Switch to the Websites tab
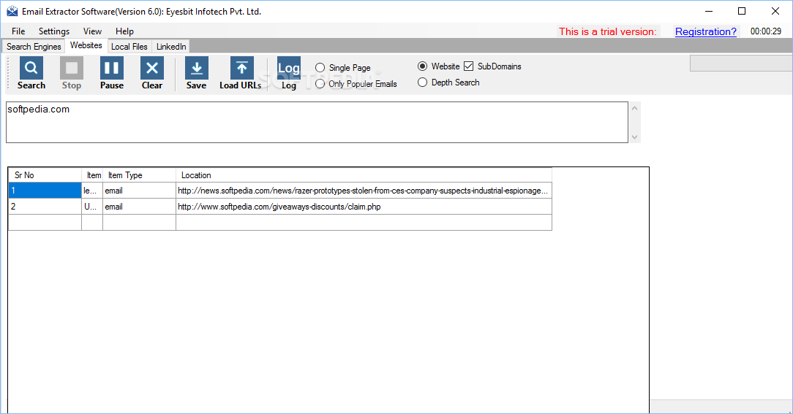Viewport: 793px width, 414px height. pos(86,45)
